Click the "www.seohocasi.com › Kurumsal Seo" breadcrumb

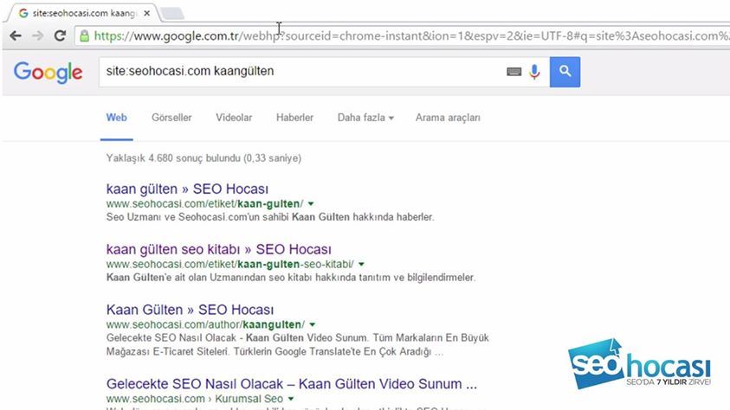[195, 399]
